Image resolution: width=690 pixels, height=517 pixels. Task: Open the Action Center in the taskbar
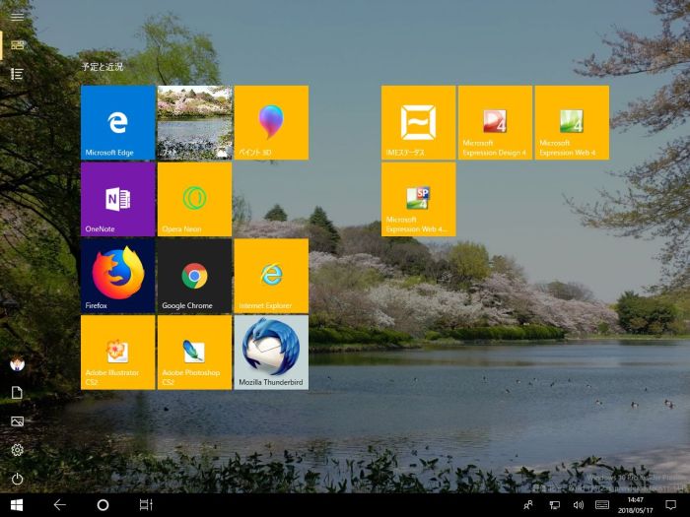click(x=670, y=504)
